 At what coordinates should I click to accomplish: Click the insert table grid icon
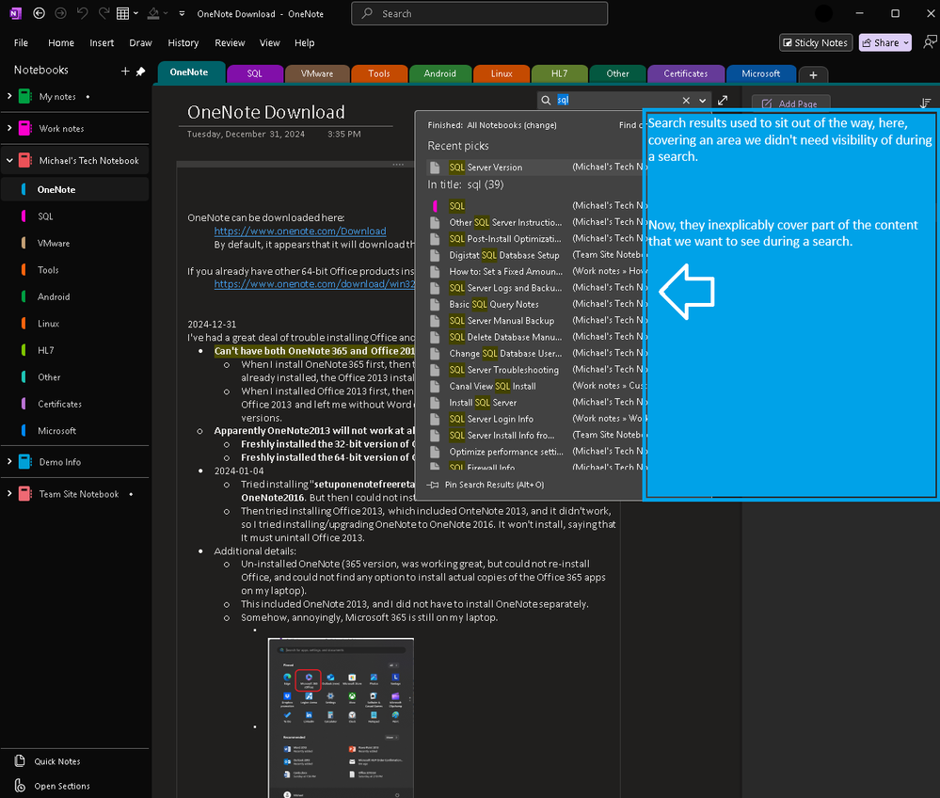(x=123, y=13)
